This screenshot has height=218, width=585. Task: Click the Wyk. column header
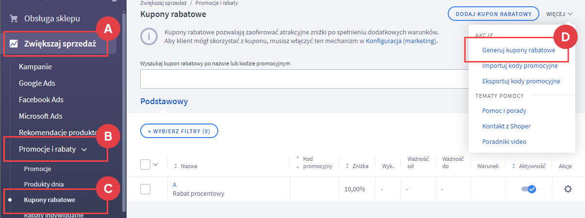[x=388, y=166]
